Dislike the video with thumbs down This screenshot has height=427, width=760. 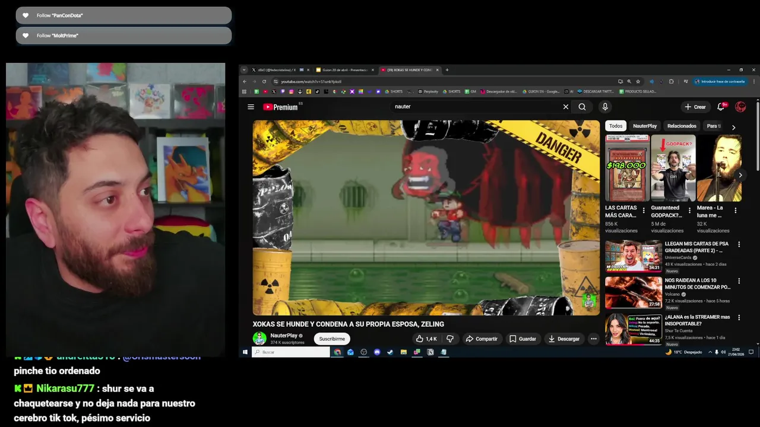(x=450, y=339)
